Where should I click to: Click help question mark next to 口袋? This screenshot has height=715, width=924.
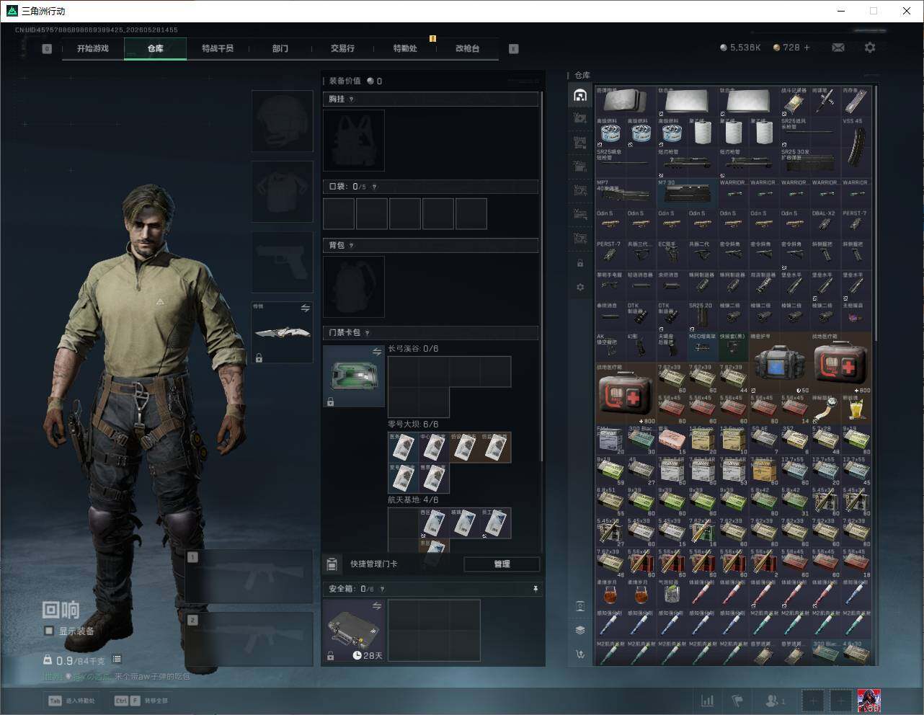tap(374, 187)
